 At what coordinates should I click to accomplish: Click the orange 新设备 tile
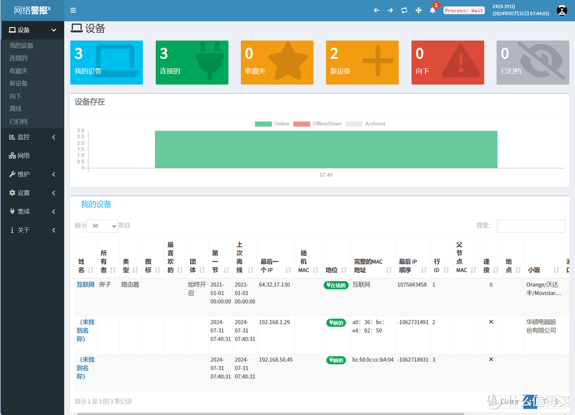[362, 62]
